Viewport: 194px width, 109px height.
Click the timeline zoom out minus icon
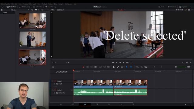pos(149,67)
